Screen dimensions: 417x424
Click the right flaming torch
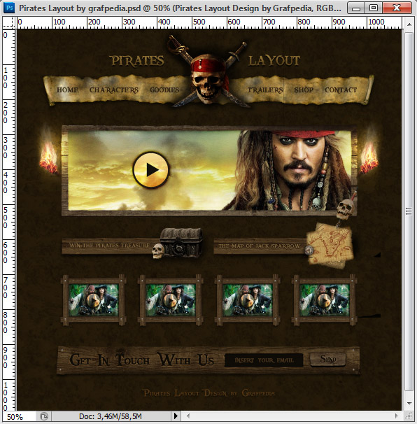(x=369, y=157)
